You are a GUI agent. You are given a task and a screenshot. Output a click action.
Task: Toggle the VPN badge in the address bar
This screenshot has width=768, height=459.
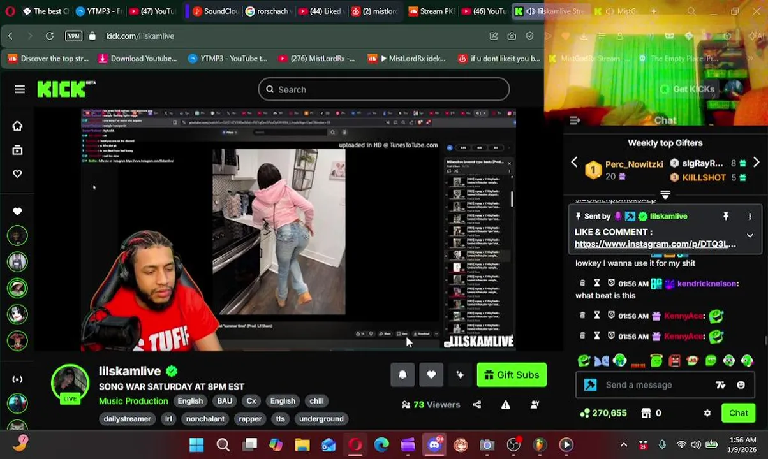click(x=74, y=36)
